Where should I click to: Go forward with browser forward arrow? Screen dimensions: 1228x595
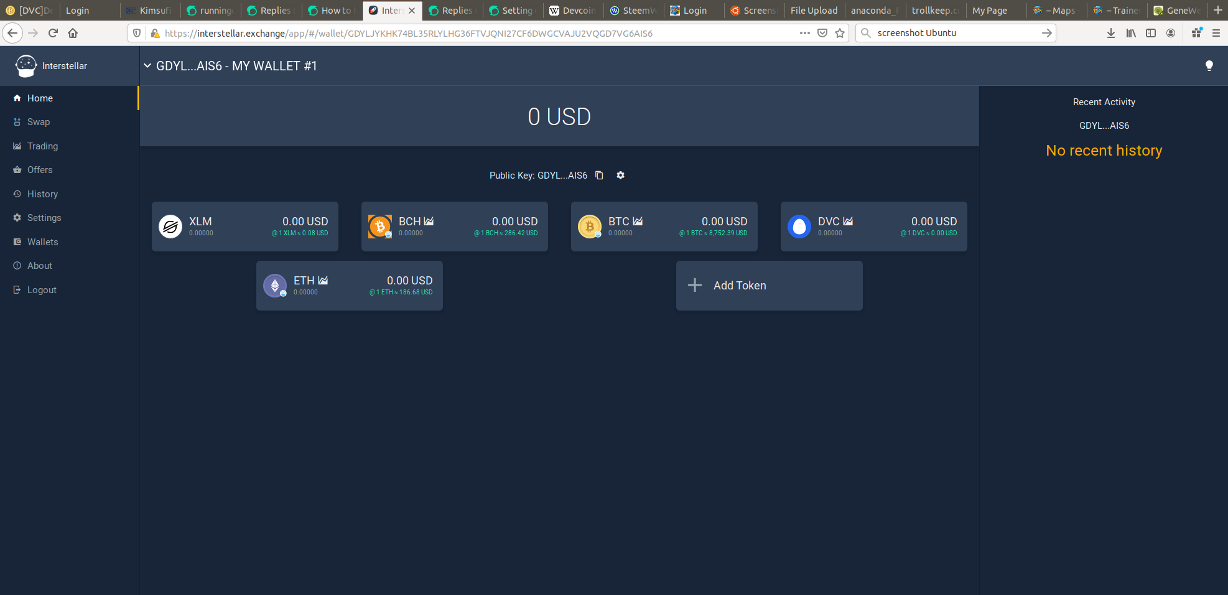click(33, 33)
